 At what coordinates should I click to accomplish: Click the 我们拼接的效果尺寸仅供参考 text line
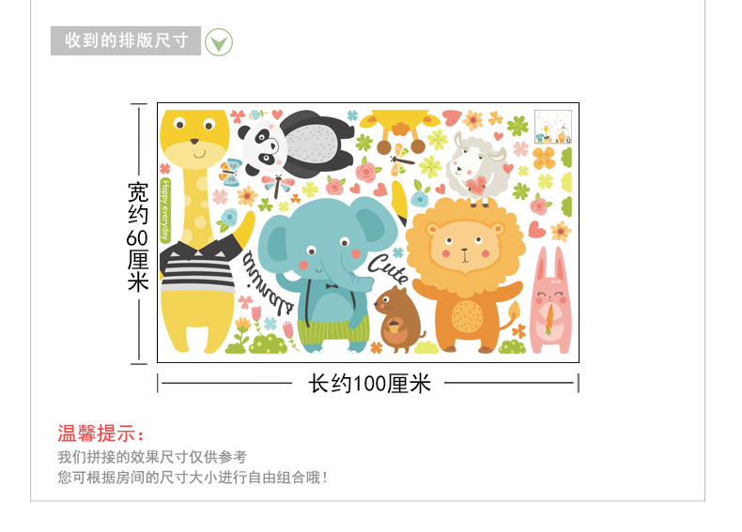pyautogui.click(x=152, y=457)
